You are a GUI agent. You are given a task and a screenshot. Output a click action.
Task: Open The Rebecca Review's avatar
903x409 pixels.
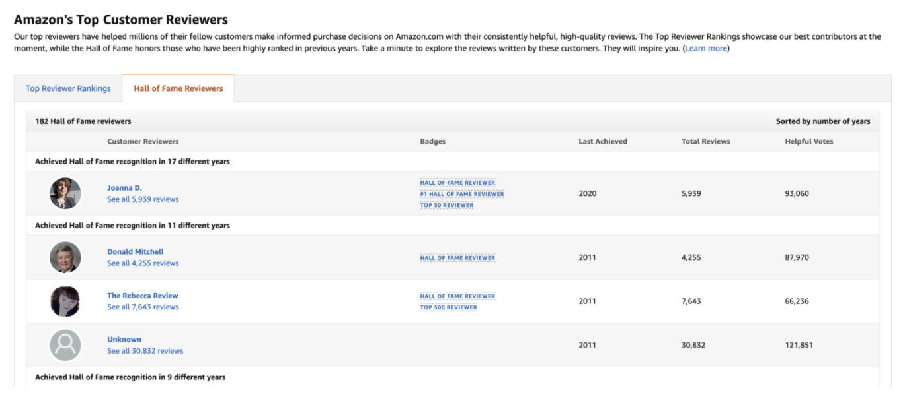(x=65, y=301)
